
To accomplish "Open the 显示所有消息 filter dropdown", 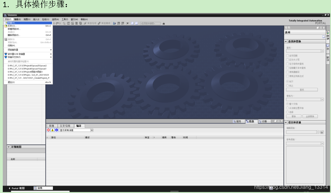I will 92,130.
